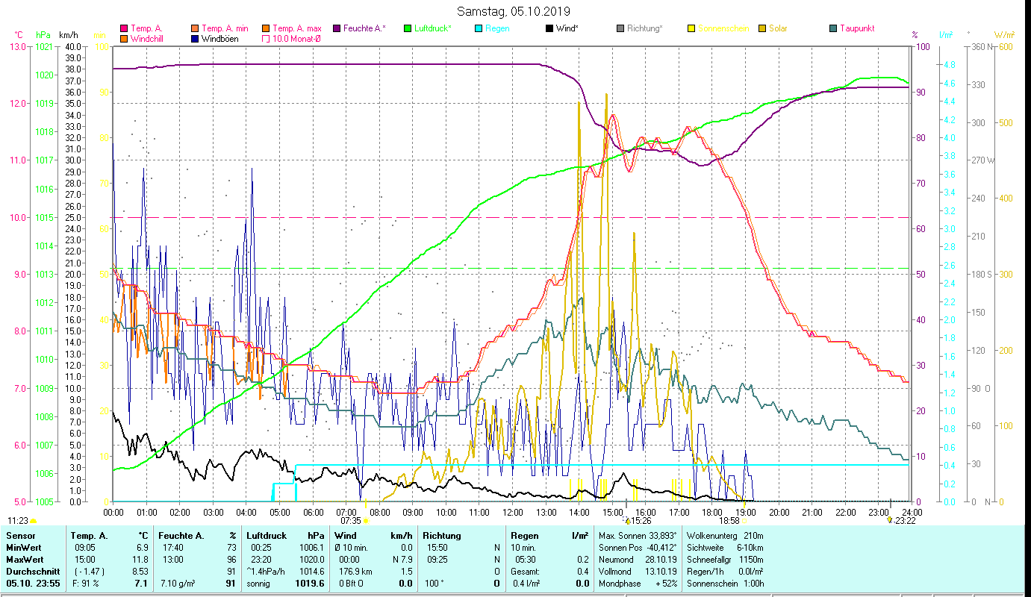
Task: Click the Regen column header in table
Action: [525, 536]
